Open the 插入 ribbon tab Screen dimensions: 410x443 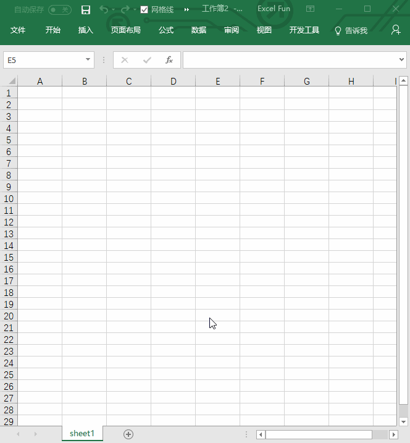click(x=86, y=30)
